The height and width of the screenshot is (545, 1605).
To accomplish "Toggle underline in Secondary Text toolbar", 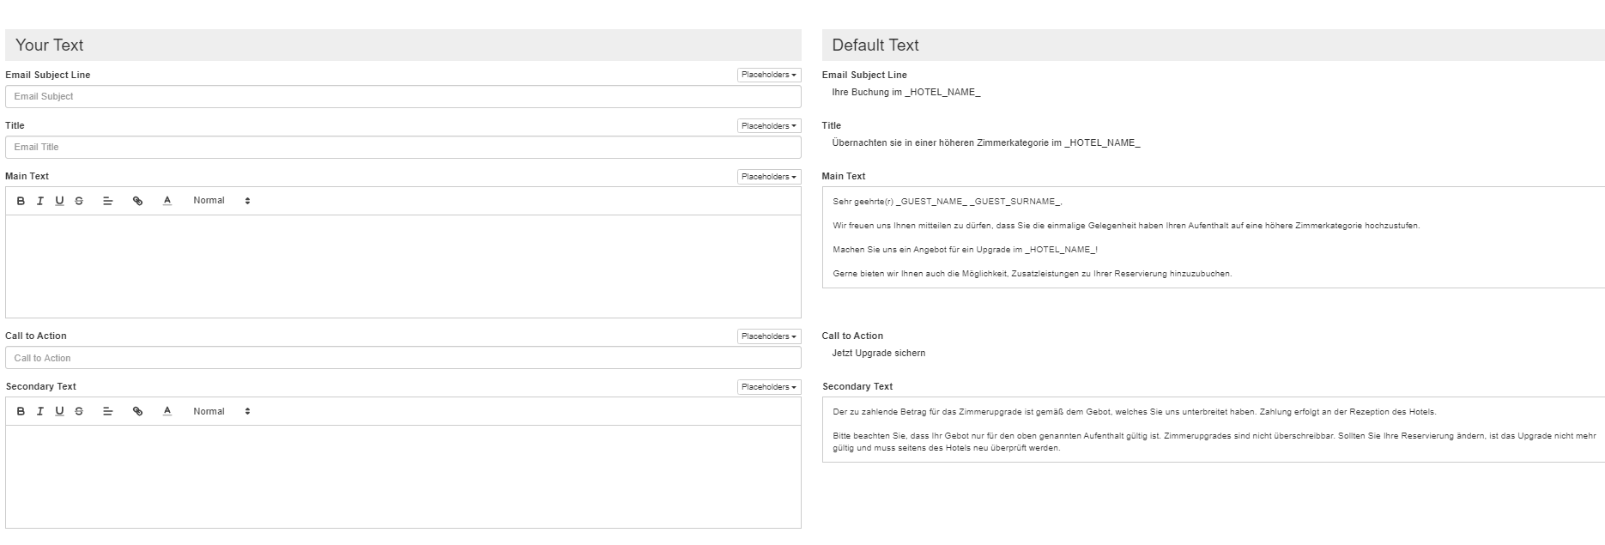I will point(59,412).
